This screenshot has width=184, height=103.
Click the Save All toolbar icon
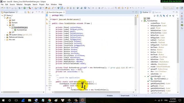coord(15,8)
